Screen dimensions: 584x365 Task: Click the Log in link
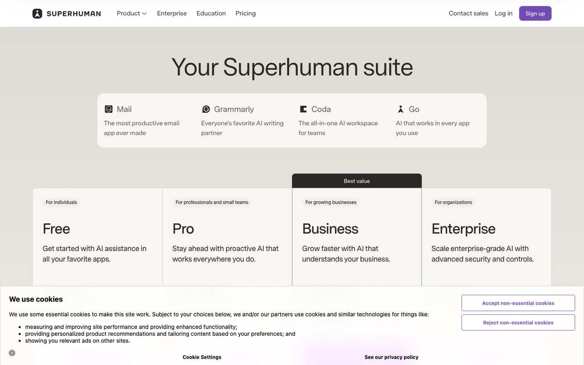click(x=503, y=13)
